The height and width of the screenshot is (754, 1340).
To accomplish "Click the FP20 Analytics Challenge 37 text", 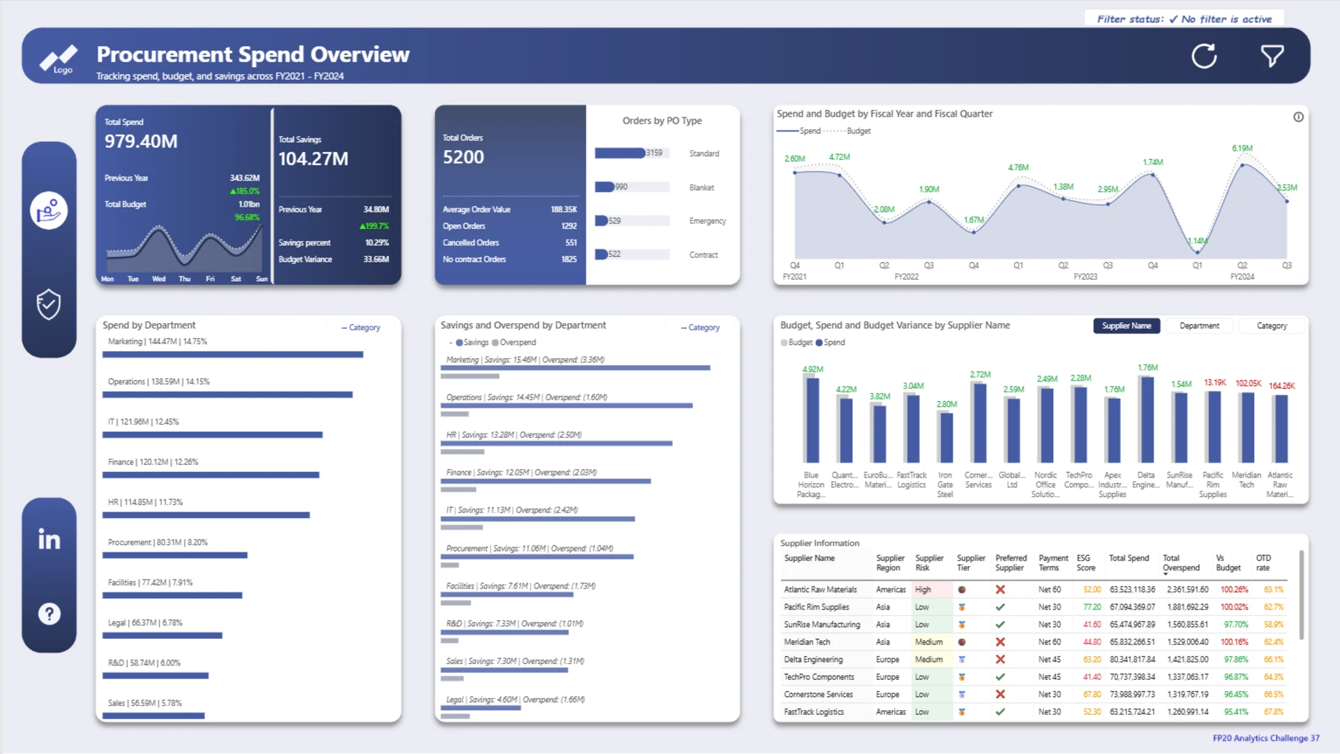I will (1266, 738).
